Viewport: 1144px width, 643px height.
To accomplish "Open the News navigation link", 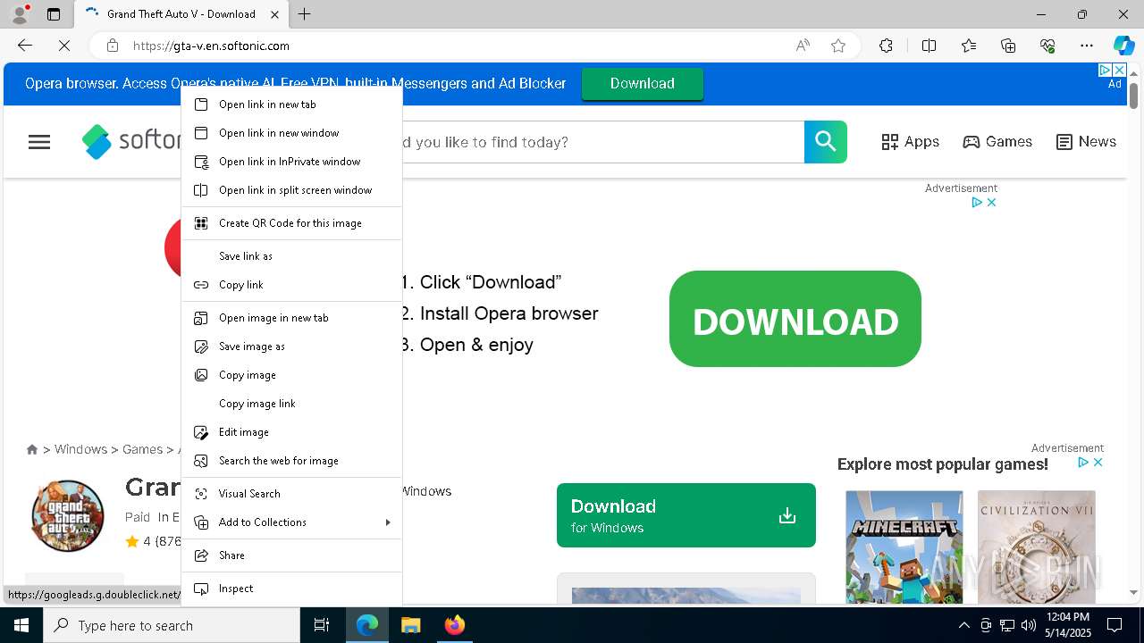I will tap(1086, 142).
